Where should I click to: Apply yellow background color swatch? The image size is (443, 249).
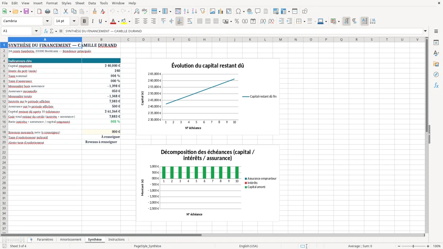(x=124, y=21)
